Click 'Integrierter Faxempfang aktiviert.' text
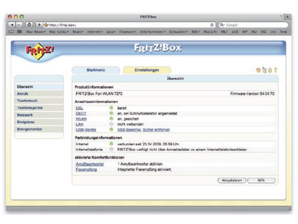298x224 pixels. (144, 169)
